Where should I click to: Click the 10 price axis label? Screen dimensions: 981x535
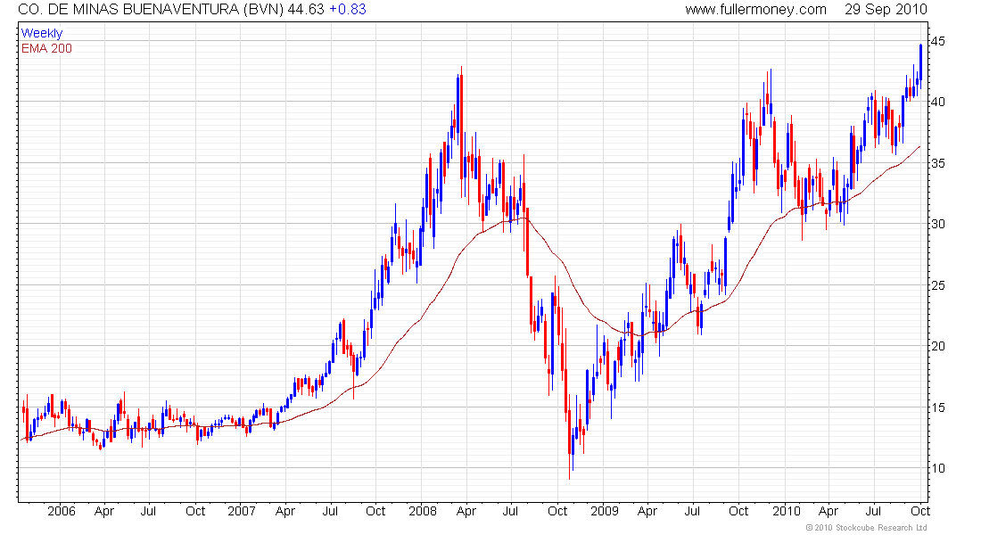[x=938, y=468]
